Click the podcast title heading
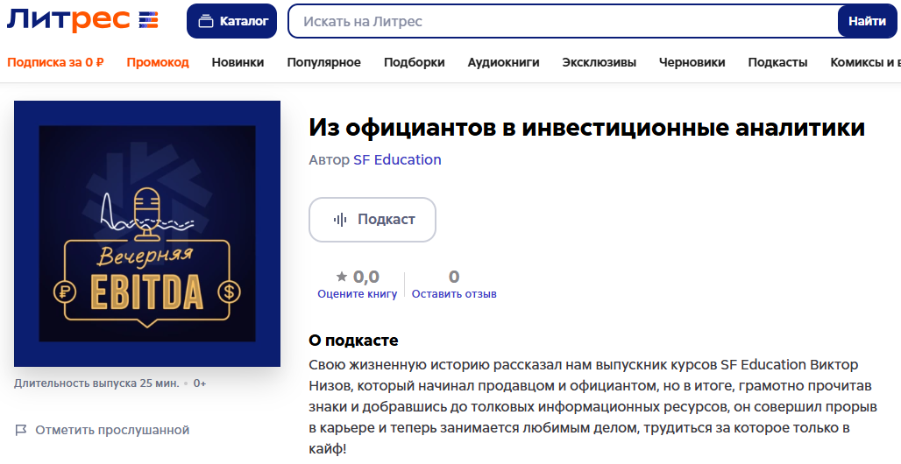 586,128
